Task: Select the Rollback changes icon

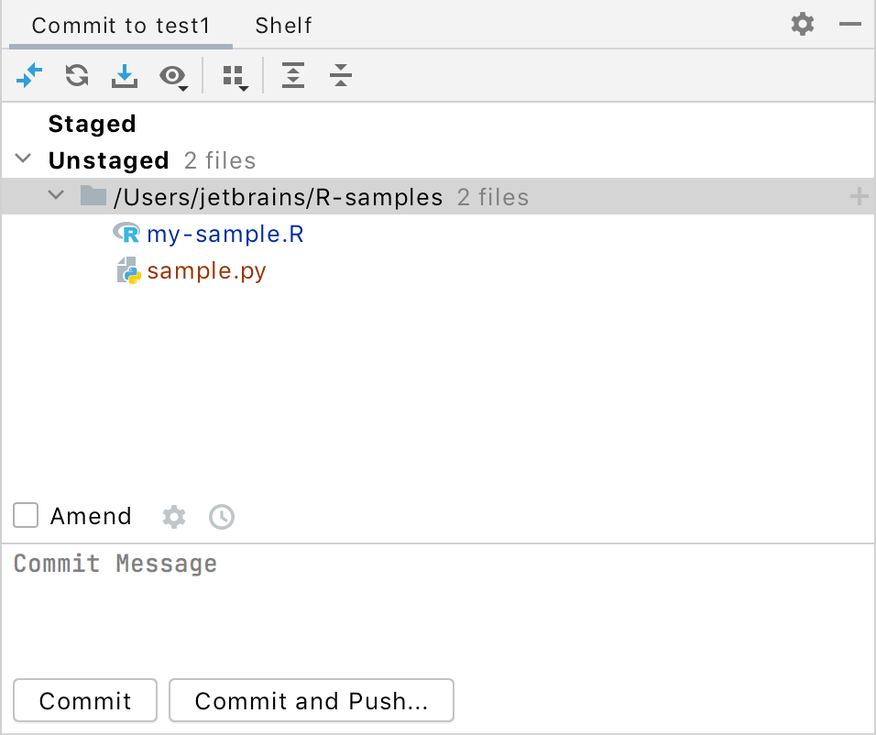Action: pyautogui.click(x=29, y=76)
